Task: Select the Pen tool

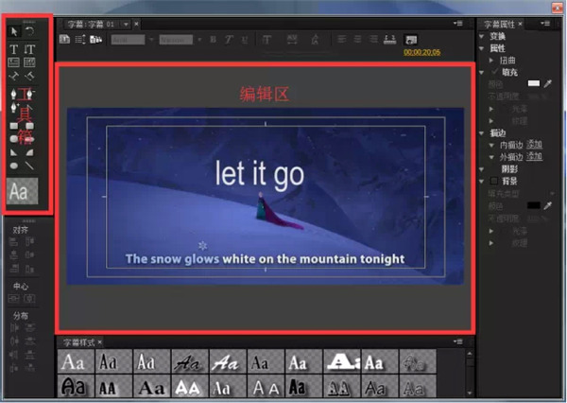Action: coord(14,95)
